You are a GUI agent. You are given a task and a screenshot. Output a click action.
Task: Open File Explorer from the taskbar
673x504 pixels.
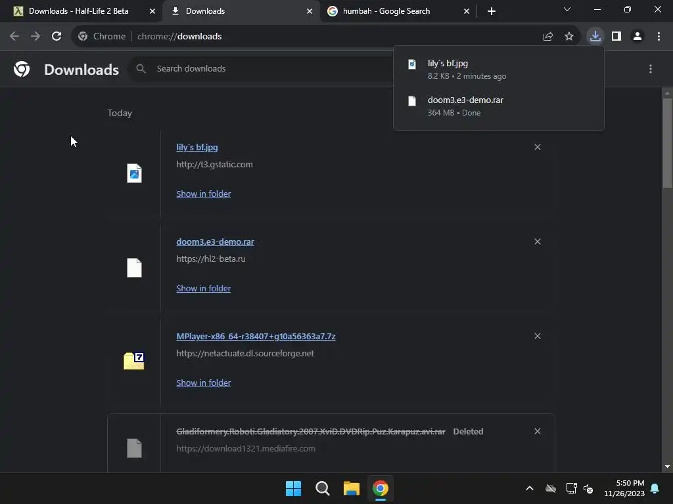351,488
